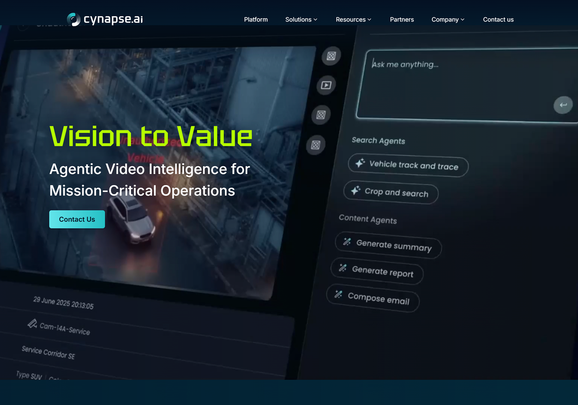The width and height of the screenshot is (578, 405).
Task: Click magic wand icon on Compose email
Action: pyautogui.click(x=338, y=294)
